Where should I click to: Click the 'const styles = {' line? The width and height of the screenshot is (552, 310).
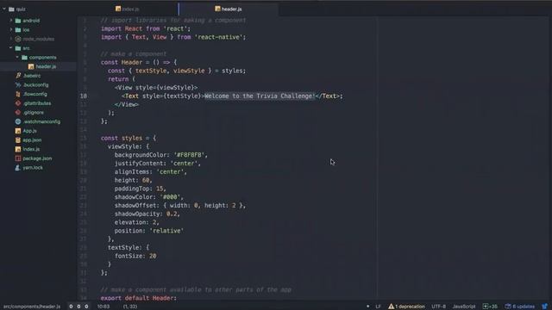(x=129, y=138)
